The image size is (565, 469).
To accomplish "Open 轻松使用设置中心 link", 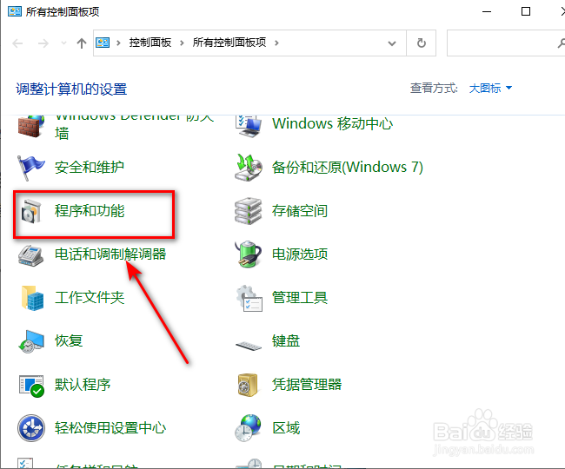I will pos(110,428).
